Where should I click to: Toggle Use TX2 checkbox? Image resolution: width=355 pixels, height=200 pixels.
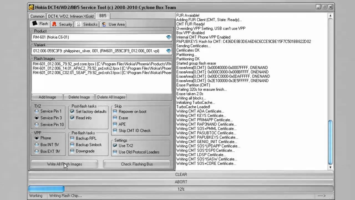[115, 146]
